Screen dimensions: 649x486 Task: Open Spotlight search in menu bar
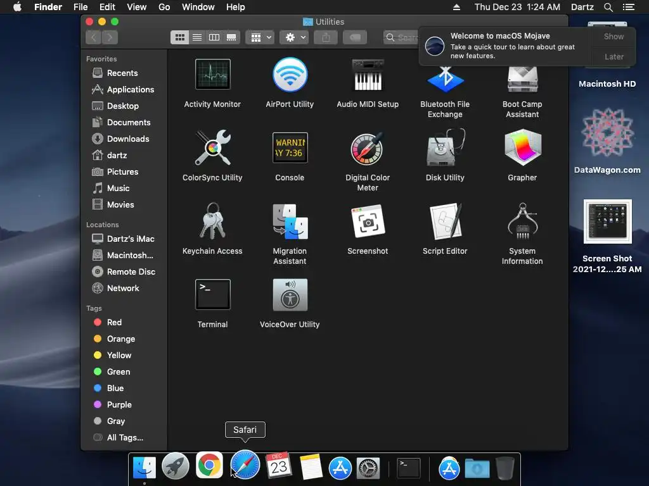(608, 7)
